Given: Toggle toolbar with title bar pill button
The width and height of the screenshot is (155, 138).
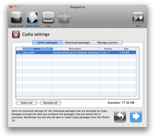Looking at the screenshot, I should [143, 7].
